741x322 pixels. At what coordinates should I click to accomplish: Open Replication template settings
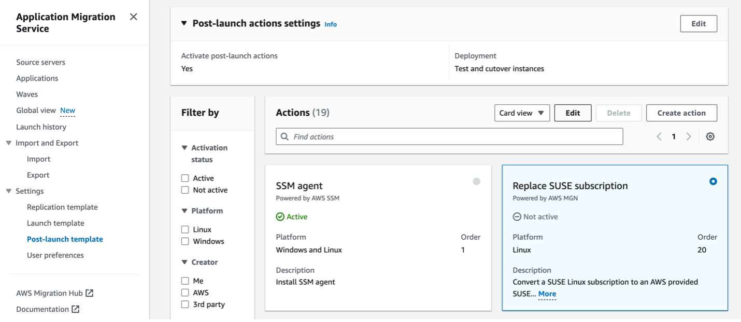pyautogui.click(x=62, y=207)
